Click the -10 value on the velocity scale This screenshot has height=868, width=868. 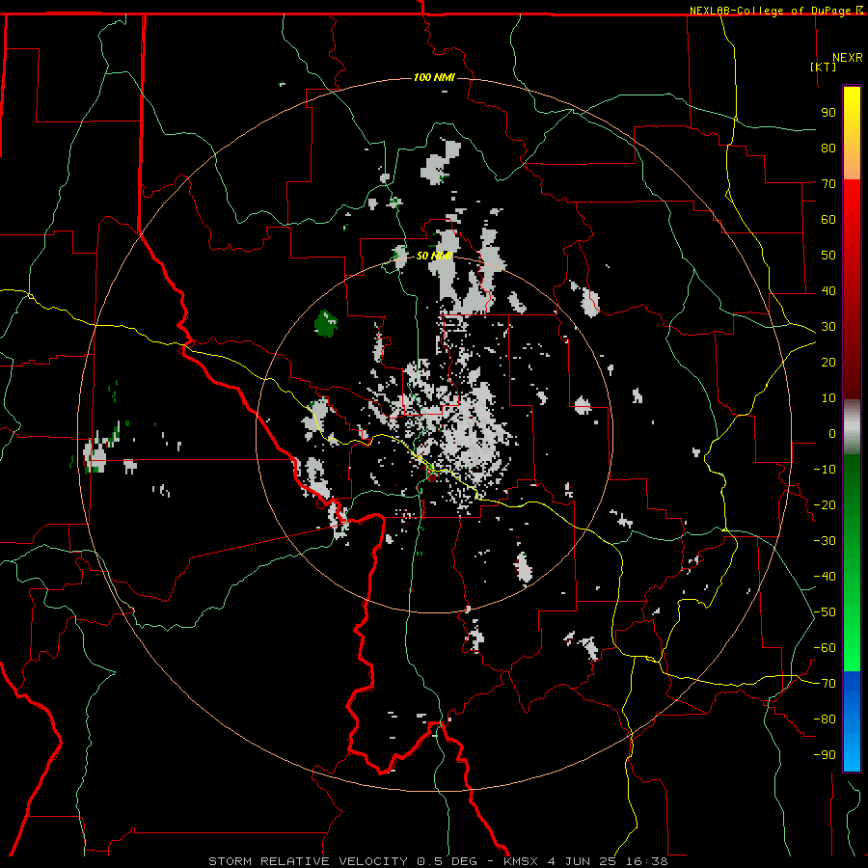point(825,470)
